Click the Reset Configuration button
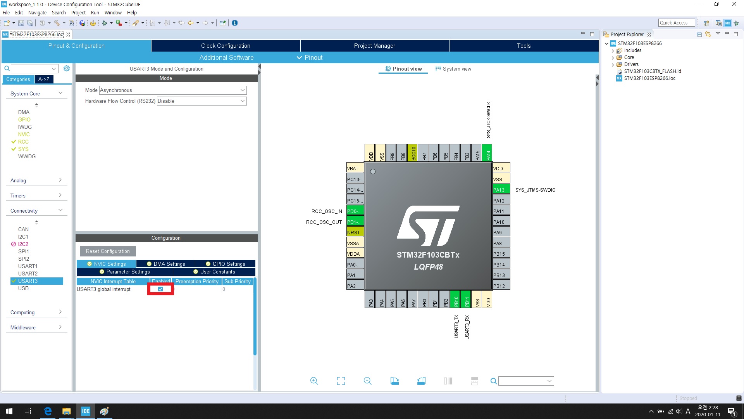This screenshot has width=744, height=419. tap(108, 251)
